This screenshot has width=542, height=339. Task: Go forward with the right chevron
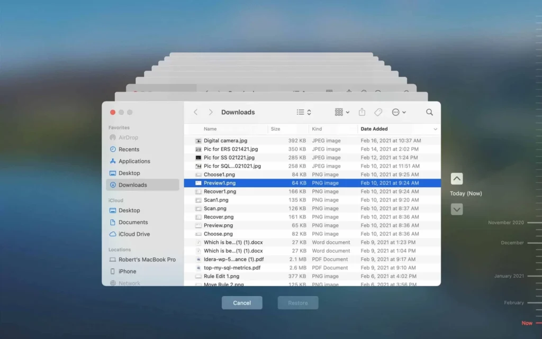[x=211, y=112]
